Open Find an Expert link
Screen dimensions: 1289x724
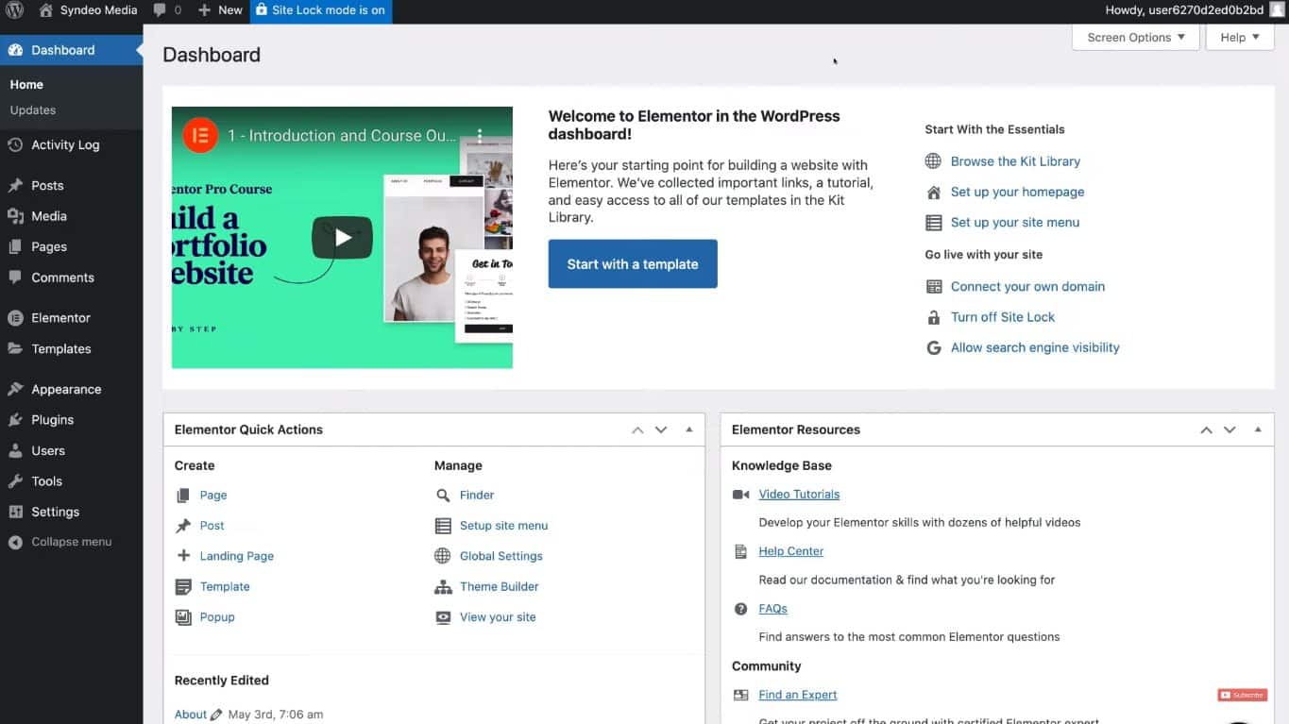pos(798,695)
